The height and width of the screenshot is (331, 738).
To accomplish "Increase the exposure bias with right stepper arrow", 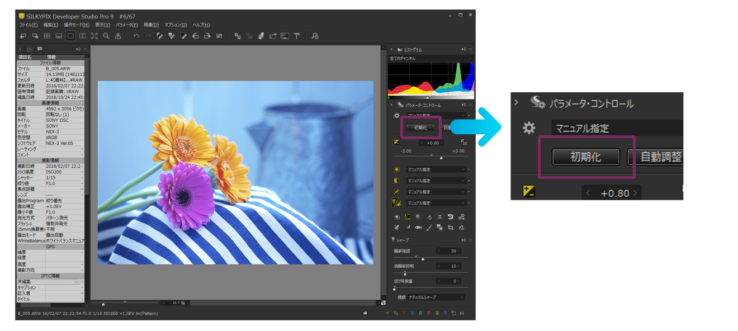I will click(x=442, y=143).
